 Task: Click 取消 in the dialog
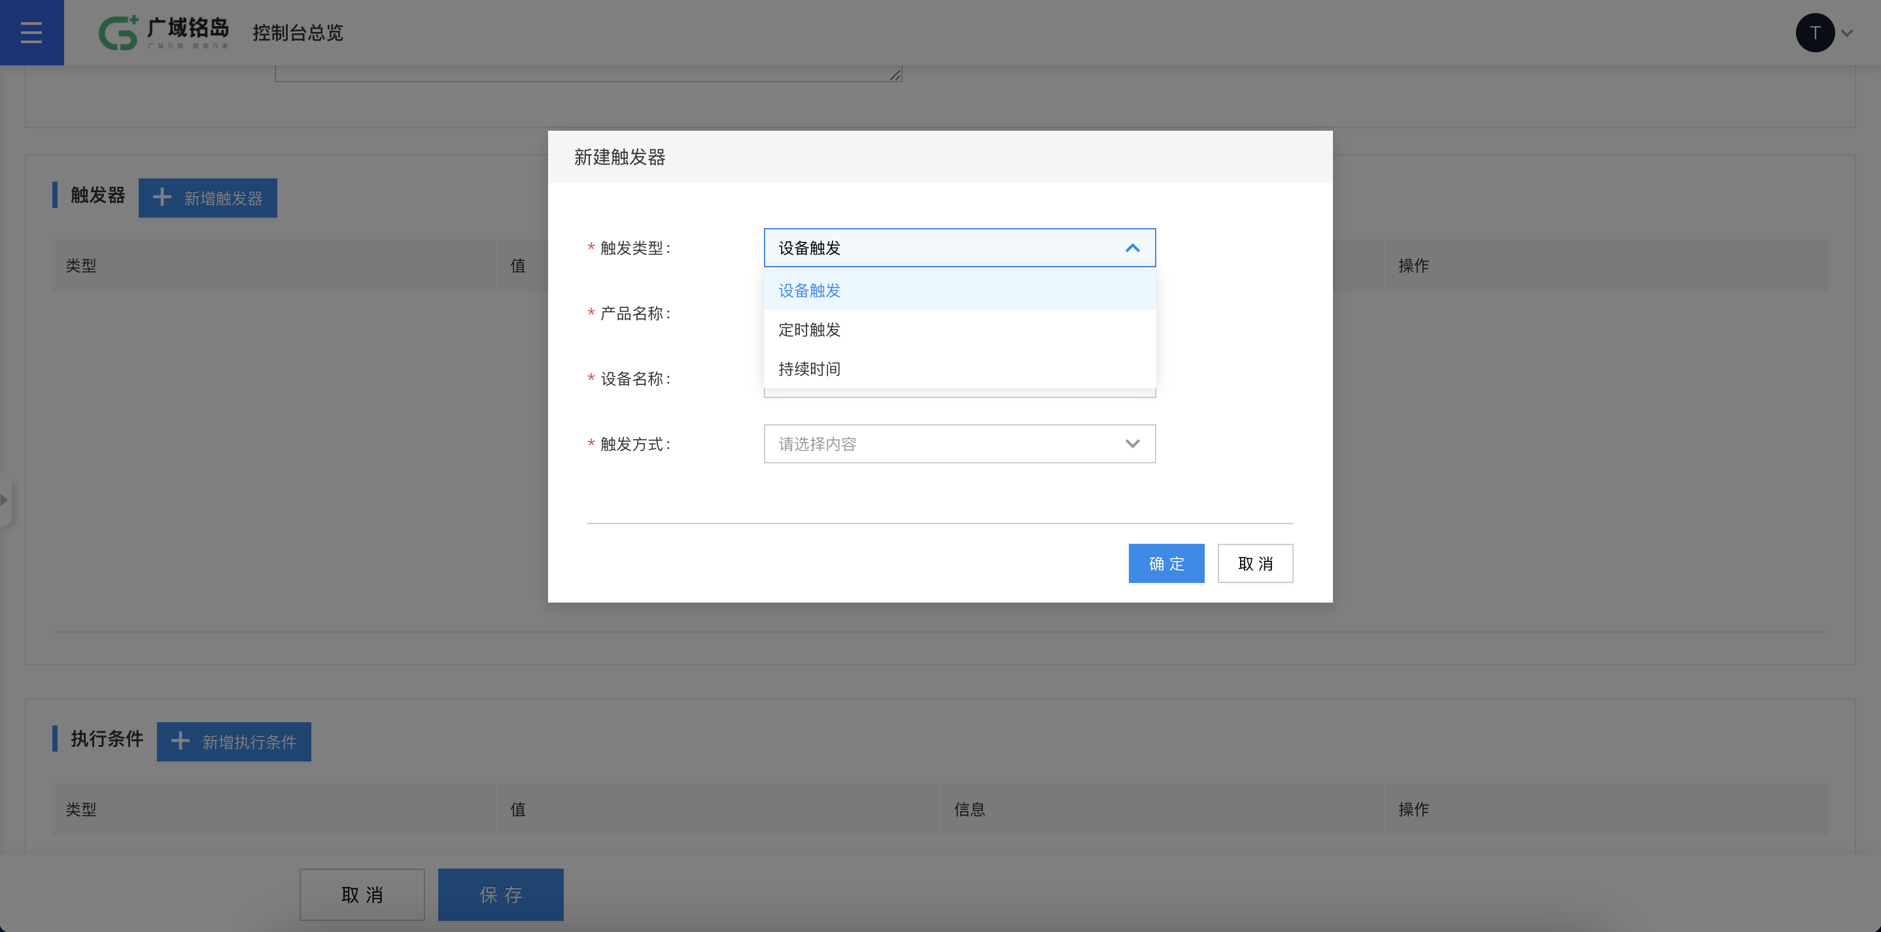coord(1255,563)
